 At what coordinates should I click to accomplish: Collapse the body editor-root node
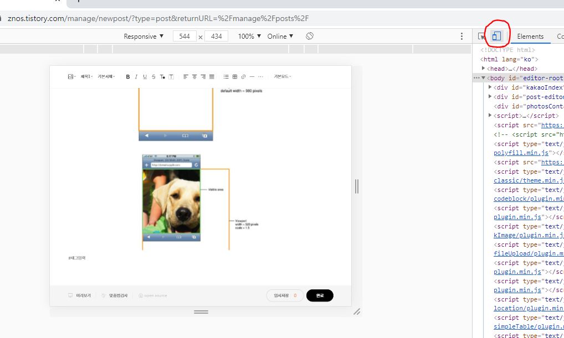484,78
